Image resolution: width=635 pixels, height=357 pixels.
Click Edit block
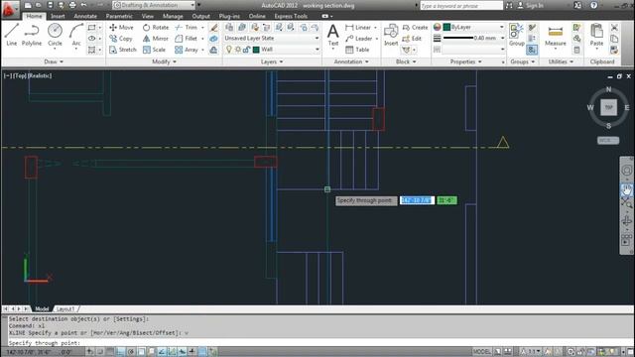[x=412, y=39]
